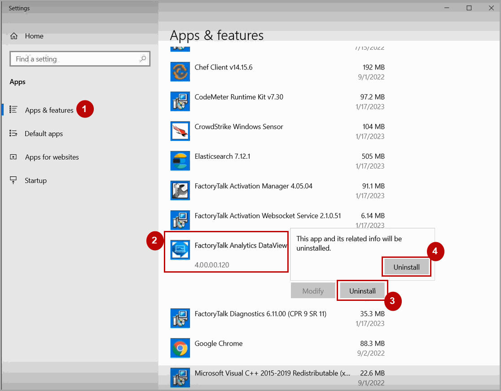Image resolution: width=501 pixels, height=391 pixels.
Task: Close the Settings window
Action: point(492,8)
